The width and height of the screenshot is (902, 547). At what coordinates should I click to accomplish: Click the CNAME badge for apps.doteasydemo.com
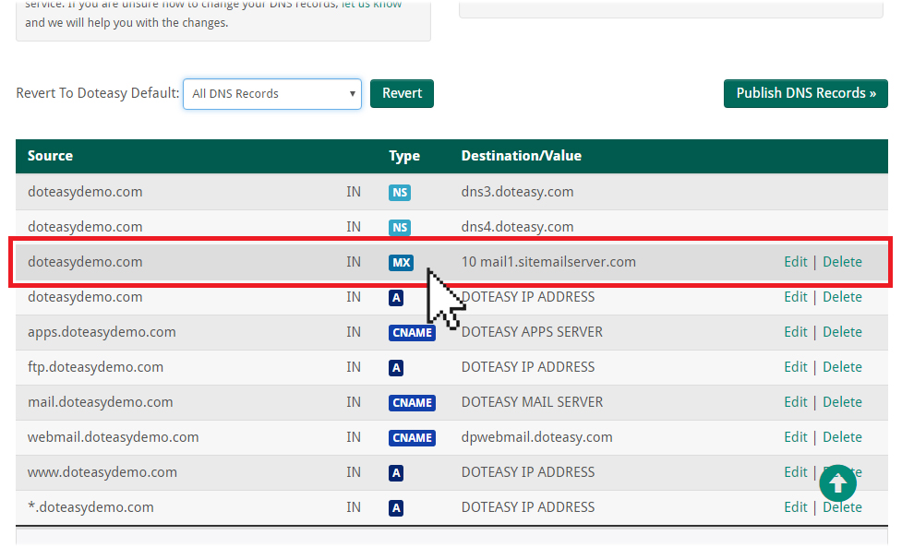[412, 333]
